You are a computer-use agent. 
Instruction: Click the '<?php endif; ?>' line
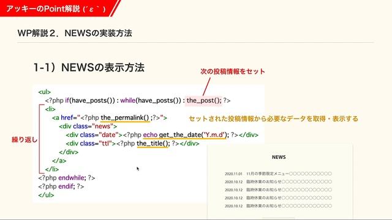click(61, 186)
